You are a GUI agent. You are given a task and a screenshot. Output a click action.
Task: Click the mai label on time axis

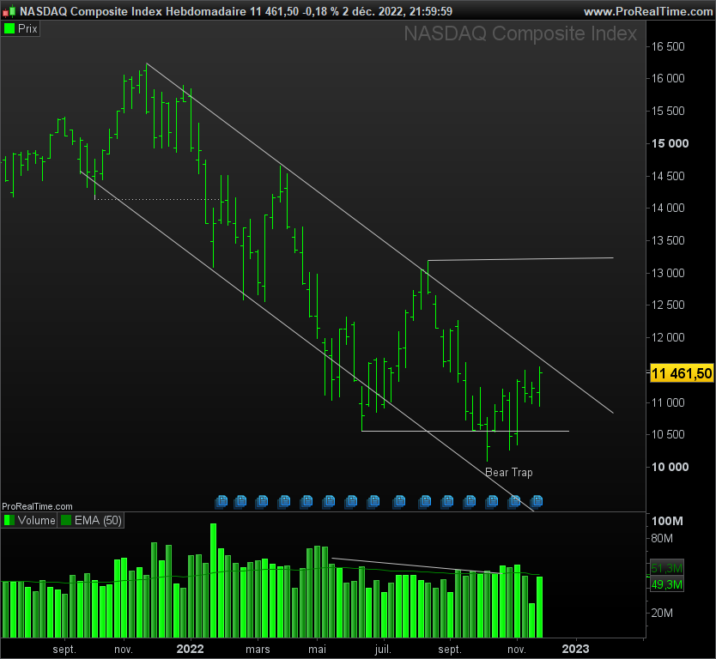click(x=317, y=650)
